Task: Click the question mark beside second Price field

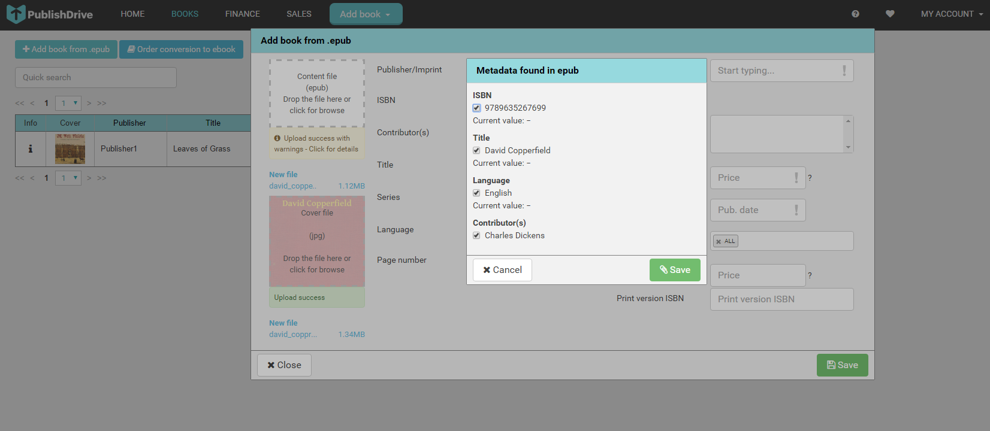Action: point(810,275)
